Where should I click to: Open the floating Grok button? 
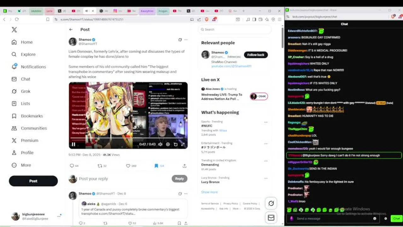[x=271, y=203]
